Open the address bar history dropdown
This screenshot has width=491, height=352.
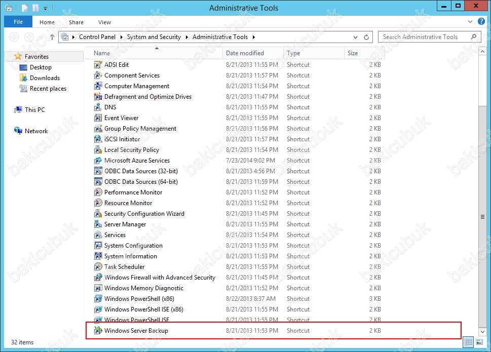[355, 37]
